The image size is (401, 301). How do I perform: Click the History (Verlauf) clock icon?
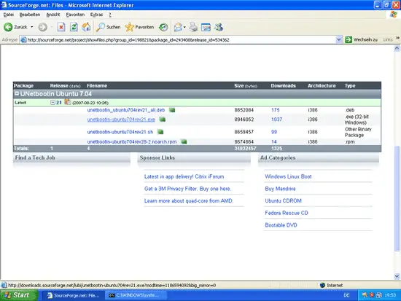click(163, 27)
